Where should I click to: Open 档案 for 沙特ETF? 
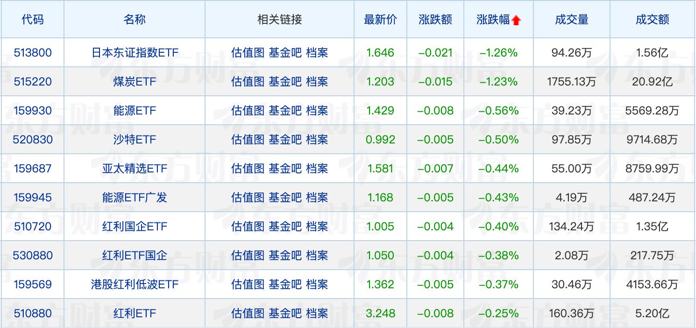[x=317, y=140]
